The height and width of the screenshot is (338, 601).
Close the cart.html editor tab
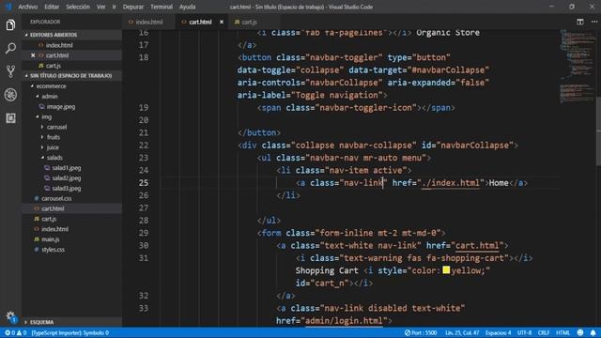[x=222, y=23]
